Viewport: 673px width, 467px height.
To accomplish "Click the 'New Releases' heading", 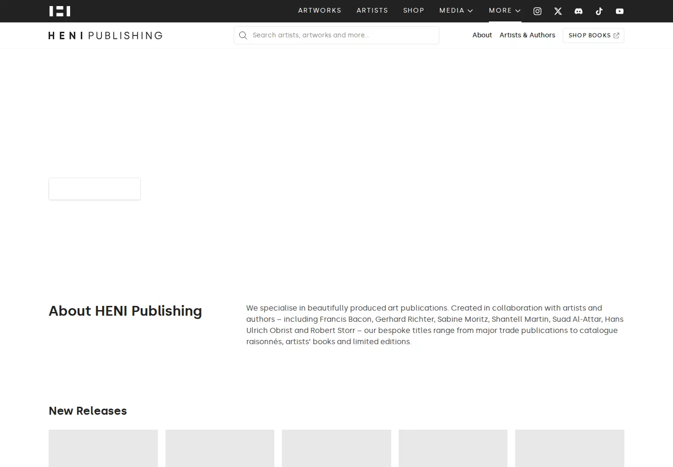I will coord(88,411).
